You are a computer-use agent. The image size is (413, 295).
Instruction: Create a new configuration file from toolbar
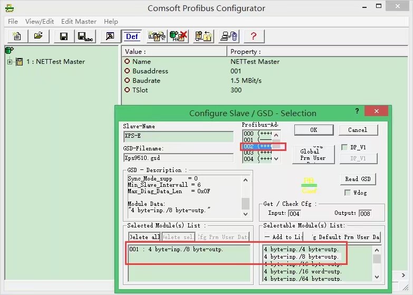tap(17, 36)
